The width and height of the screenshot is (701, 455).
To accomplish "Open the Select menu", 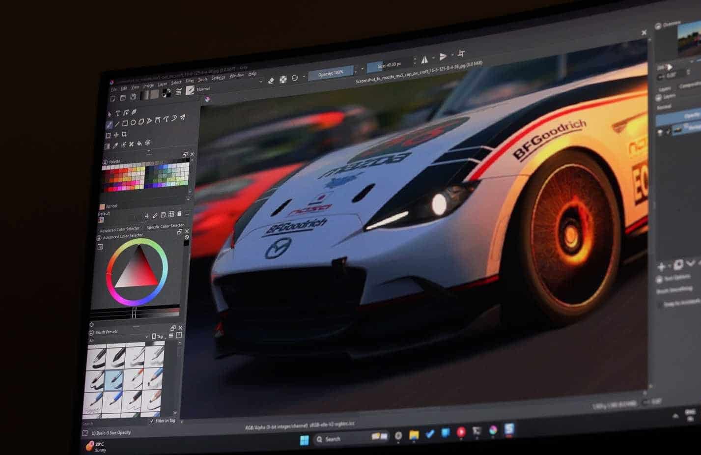I will [x=176, y=83].
